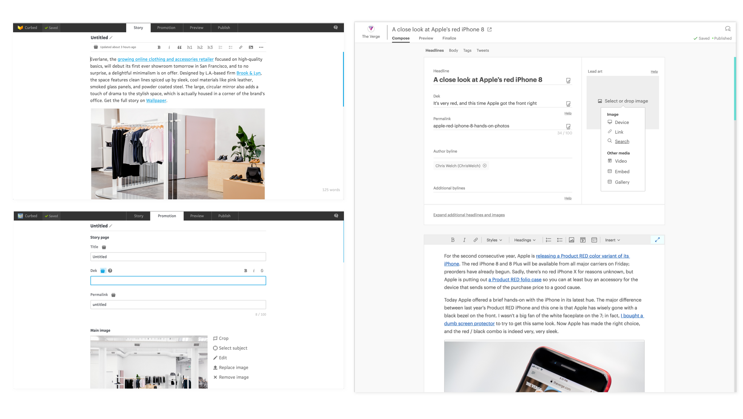Click Remove image for main image
The width and height of the screenshot is (743, 419).
(231, 377)
